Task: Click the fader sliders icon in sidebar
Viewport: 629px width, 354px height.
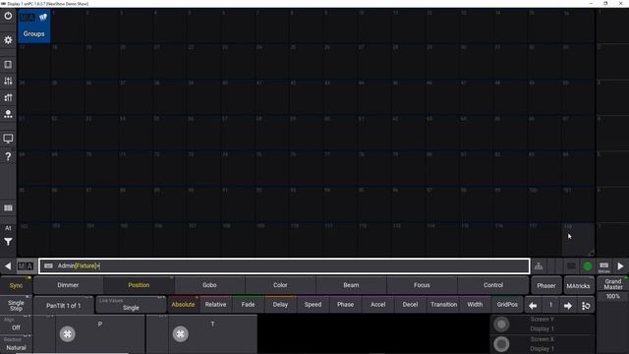Action: click(8, 81)
